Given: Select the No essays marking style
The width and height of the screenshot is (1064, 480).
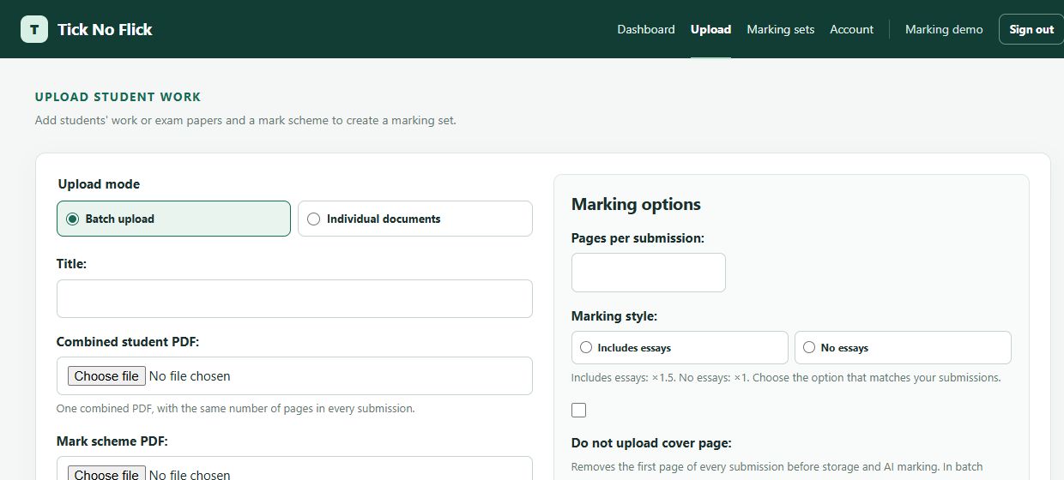Looking at the screenshot, I should (903, 347).
